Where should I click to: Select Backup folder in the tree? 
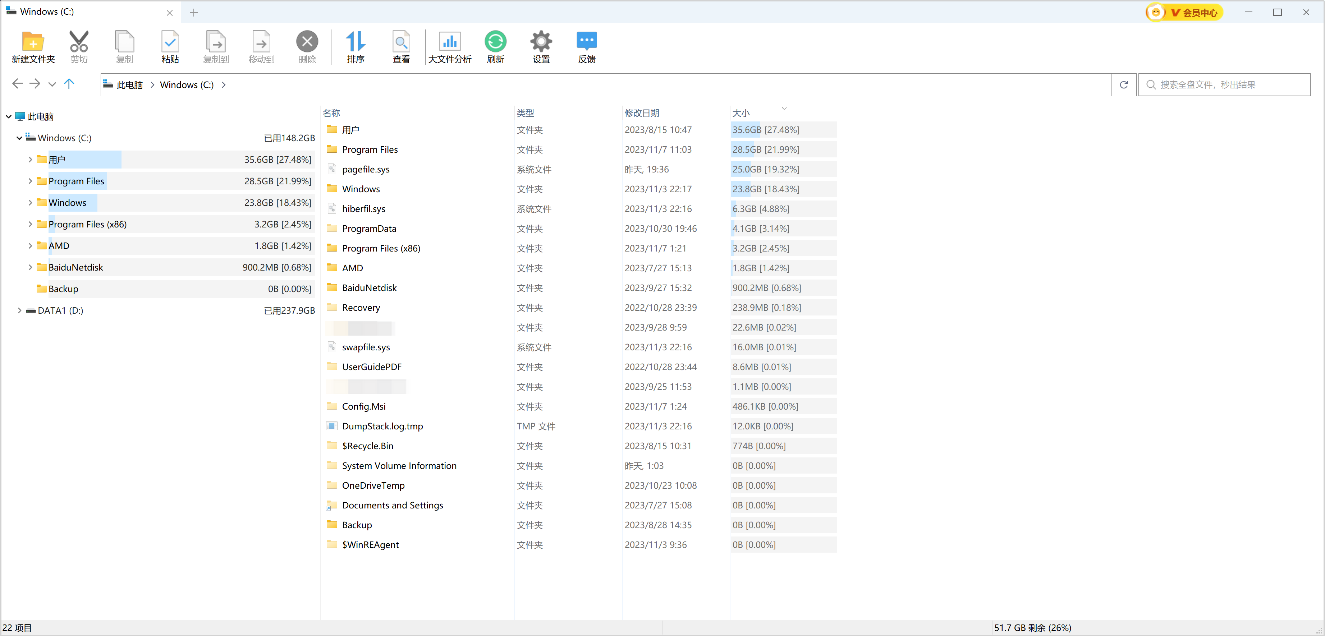pos(63,289)
